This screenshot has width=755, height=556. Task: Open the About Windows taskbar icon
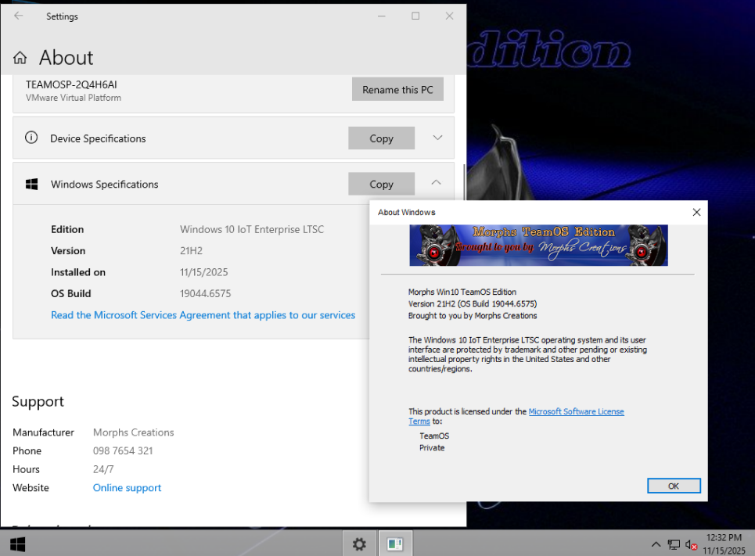[x=395, y=543]
